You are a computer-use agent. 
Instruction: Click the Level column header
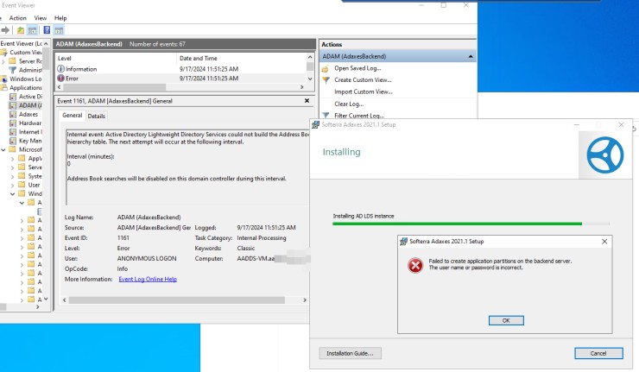(x=117, y=59)
